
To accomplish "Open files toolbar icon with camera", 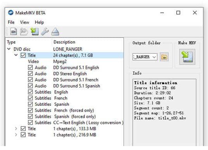I will click(x=14, y=31).
